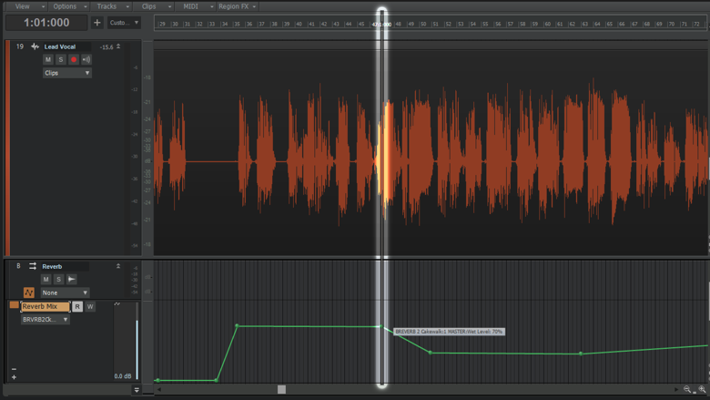
Task: Open the None dropdown on Reverb bus
Action: coord(65,292)
